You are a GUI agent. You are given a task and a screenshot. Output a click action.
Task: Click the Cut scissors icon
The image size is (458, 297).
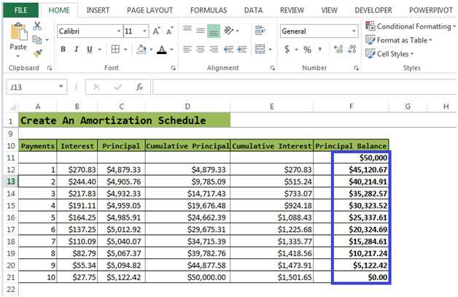point(37,26)
